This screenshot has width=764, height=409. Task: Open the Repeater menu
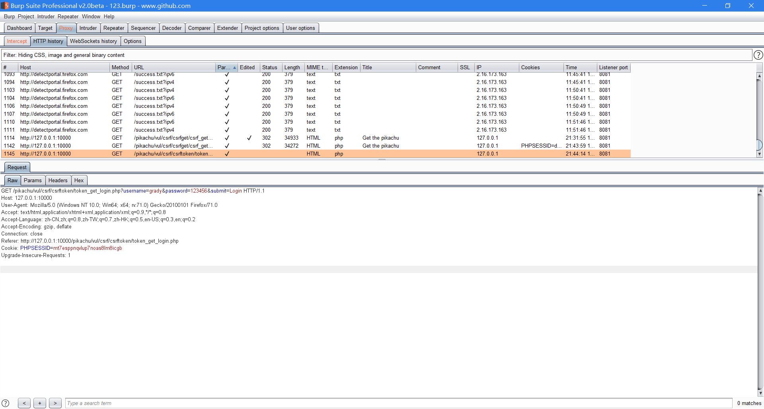(x=68, y=16)
